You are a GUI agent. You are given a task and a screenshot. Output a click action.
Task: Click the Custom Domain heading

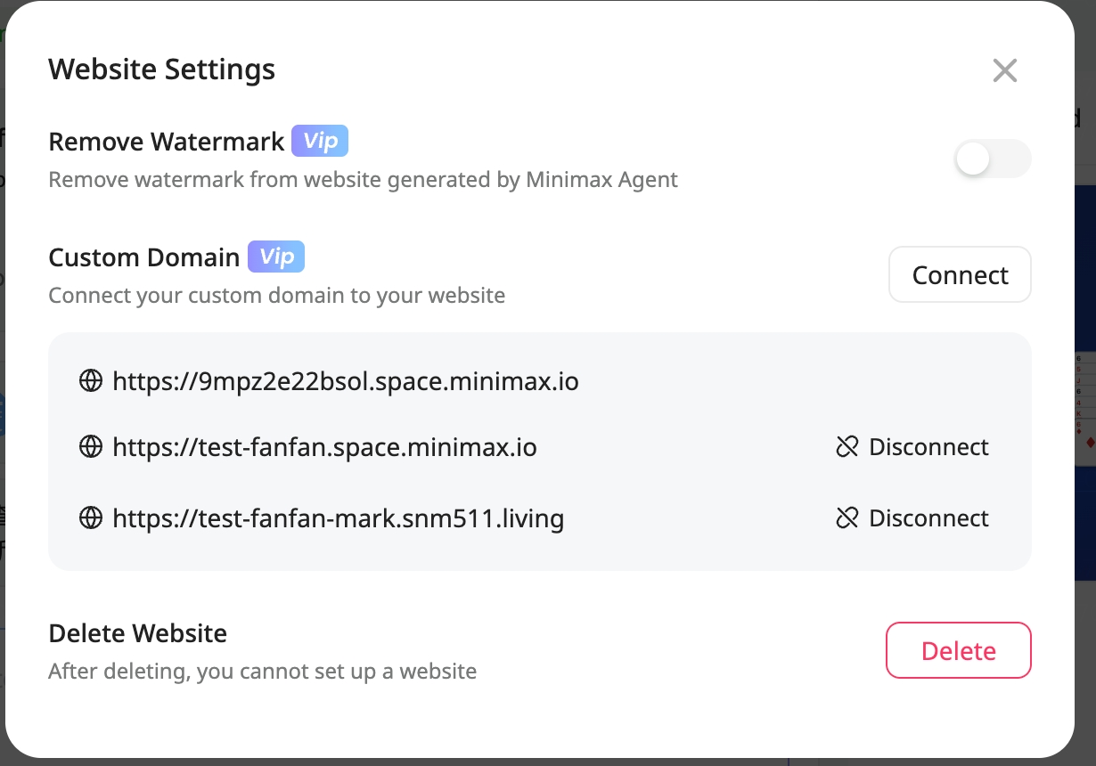(x=143, y=257)
